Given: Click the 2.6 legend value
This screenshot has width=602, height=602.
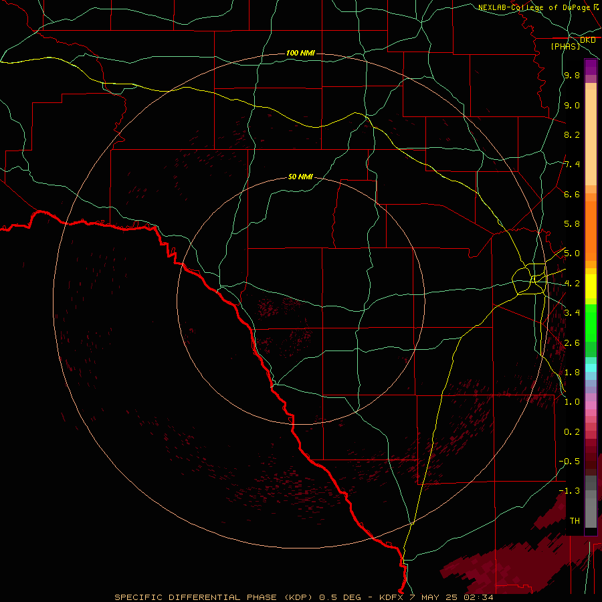Looking at the screenshot, I should 572,343.
